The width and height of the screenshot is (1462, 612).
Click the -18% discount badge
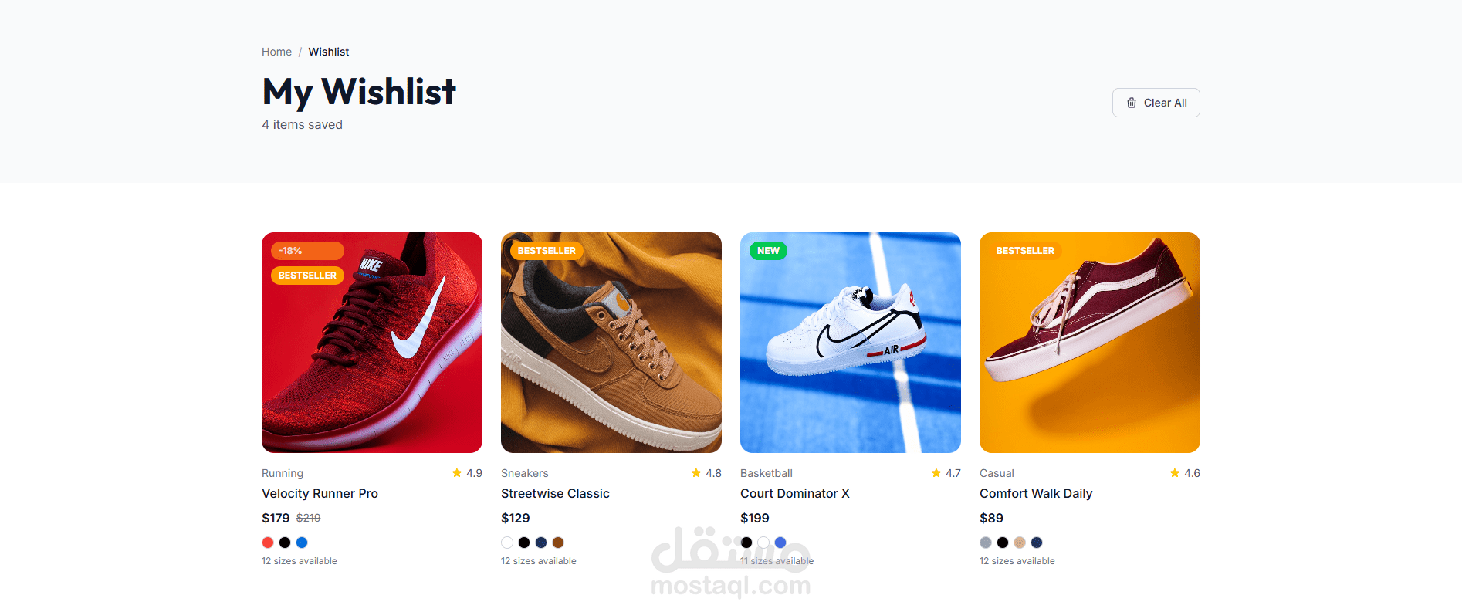(307, 251)
